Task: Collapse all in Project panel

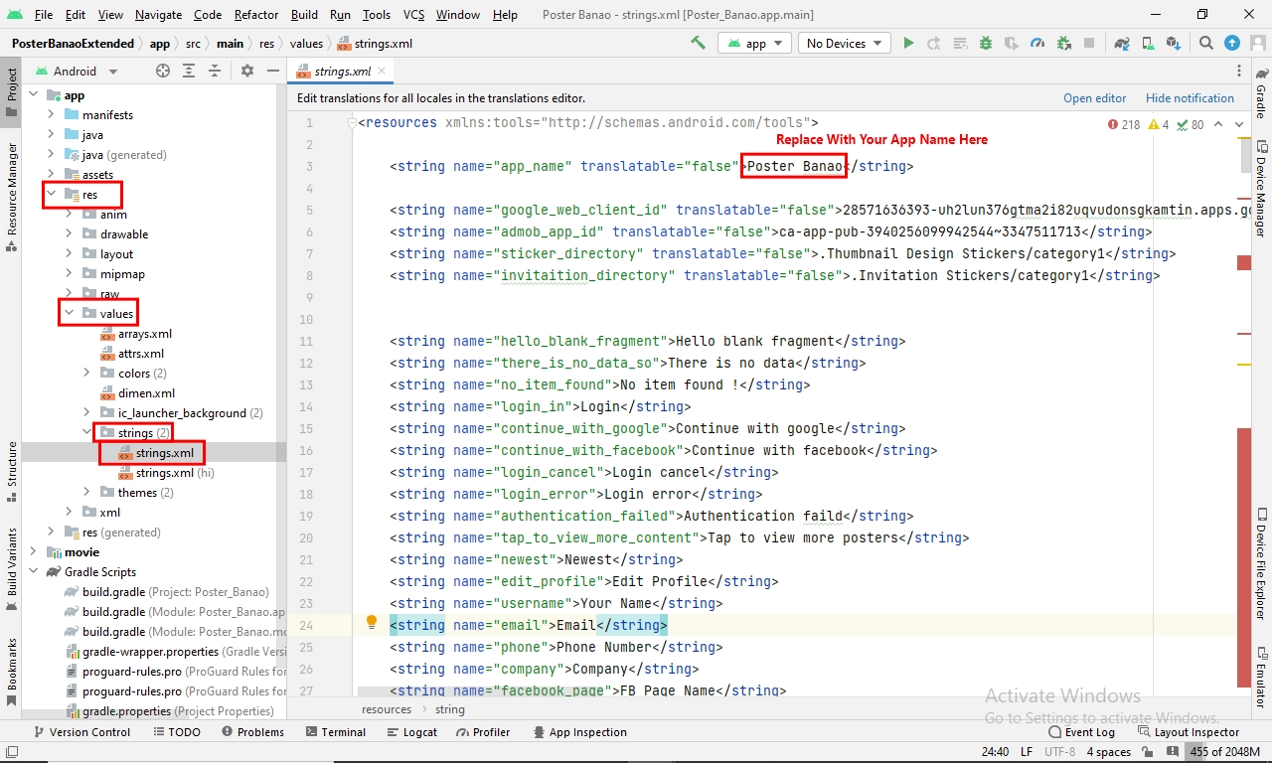Action: click(214, 71)
